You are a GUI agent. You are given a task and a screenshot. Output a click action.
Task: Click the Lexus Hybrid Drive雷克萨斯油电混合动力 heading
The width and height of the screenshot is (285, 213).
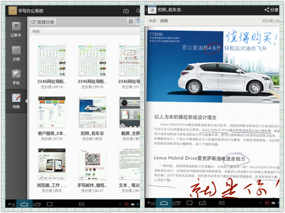(x=199, y=158)
